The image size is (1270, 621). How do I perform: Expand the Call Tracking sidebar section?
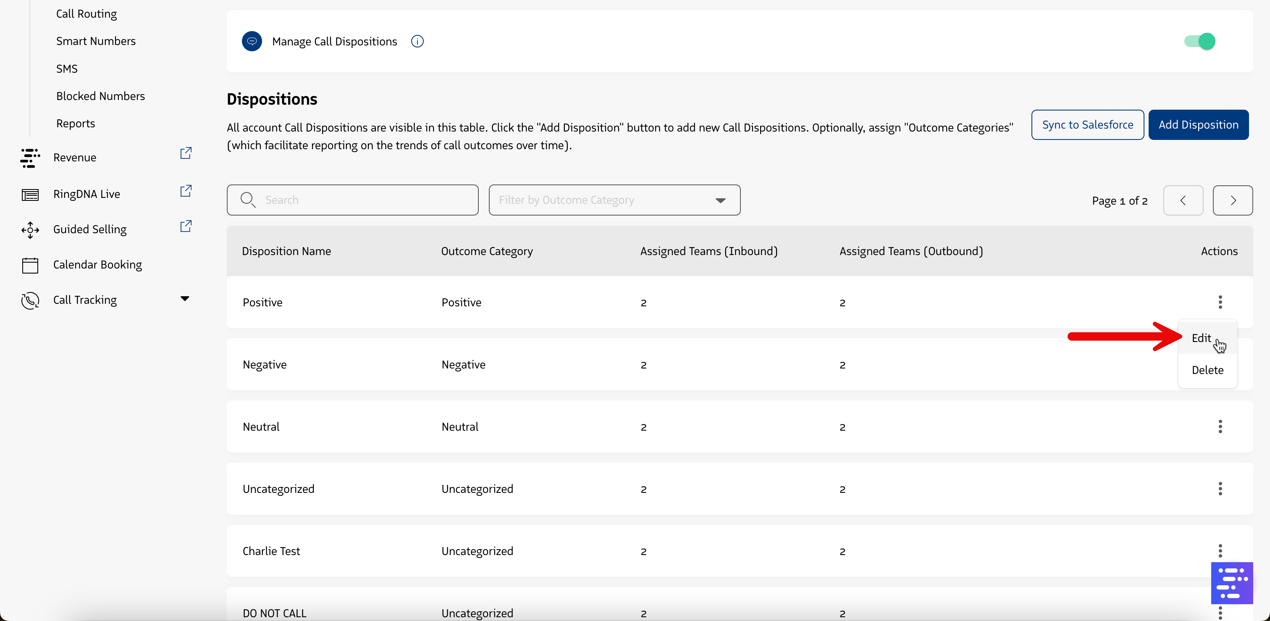[184, 299]
